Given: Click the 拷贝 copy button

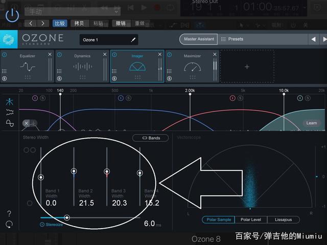Looking at the screenshot, I should pyautogui.click(x=79, y=24).
